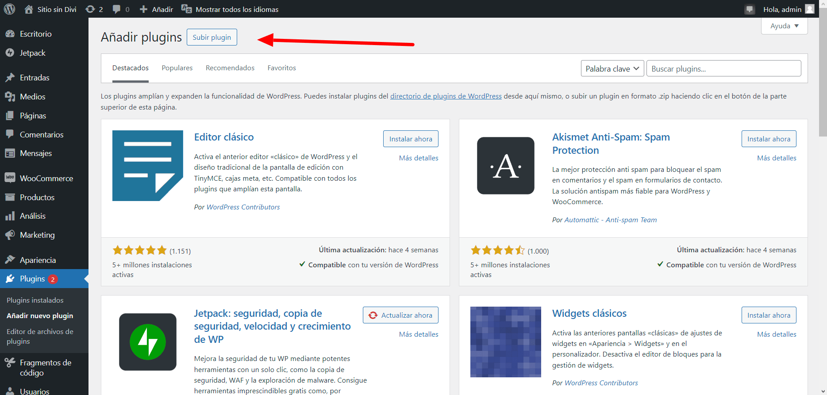This screenshot has width=827, height=395.
Task: Open Automattic - Anti-spam Team author link
Action: (x=611, y=220)
